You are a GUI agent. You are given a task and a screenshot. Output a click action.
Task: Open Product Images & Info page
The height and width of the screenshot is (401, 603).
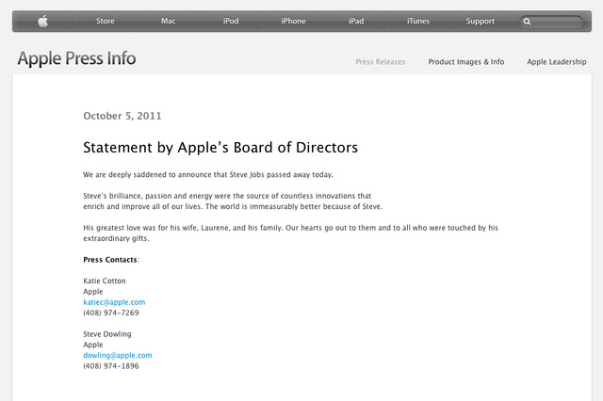coord(466,62)
